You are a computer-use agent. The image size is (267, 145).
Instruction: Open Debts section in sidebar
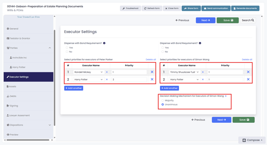(28, 96)
